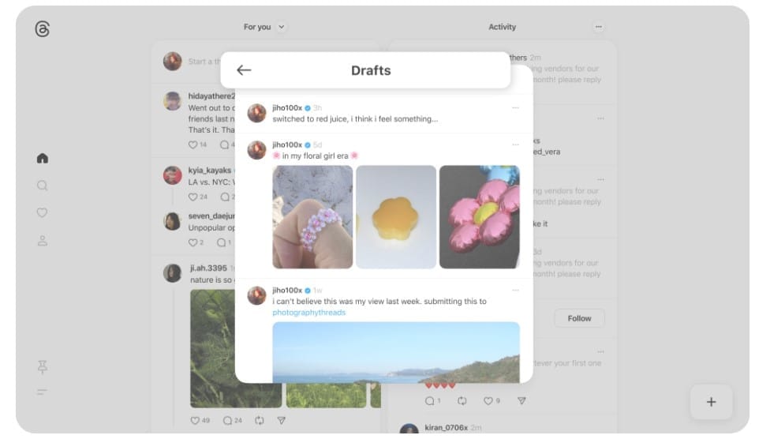Viewport: 770px width, 439px height.
Task: Click the Start a thread input field
Action: 204,62
